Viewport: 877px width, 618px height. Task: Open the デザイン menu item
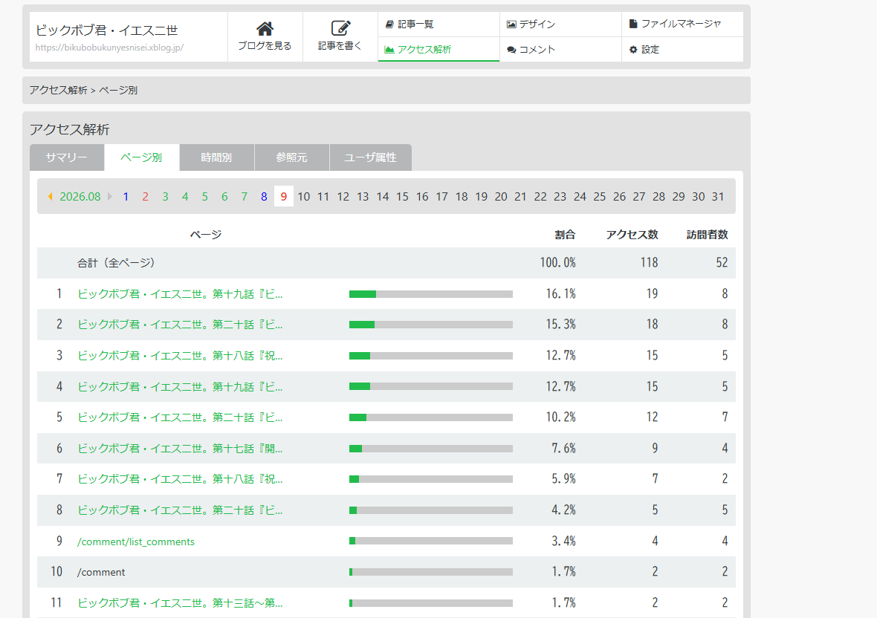click(x=560, y=25)
